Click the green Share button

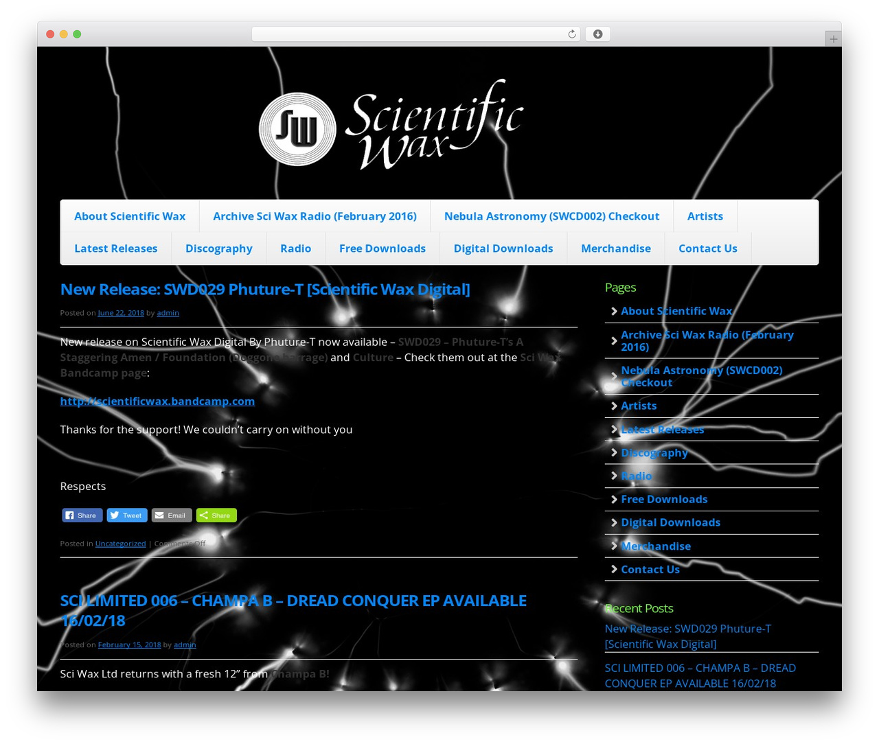(216, 515)
